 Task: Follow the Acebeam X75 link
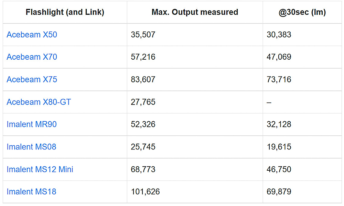point(32,80)
